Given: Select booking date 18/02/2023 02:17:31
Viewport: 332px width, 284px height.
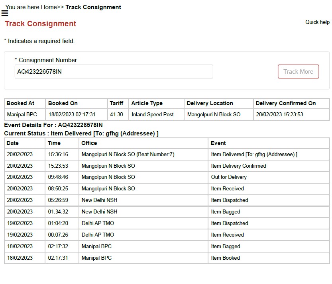Looking at the screenshot, I should pyautogui.click(x=72, y=114).
